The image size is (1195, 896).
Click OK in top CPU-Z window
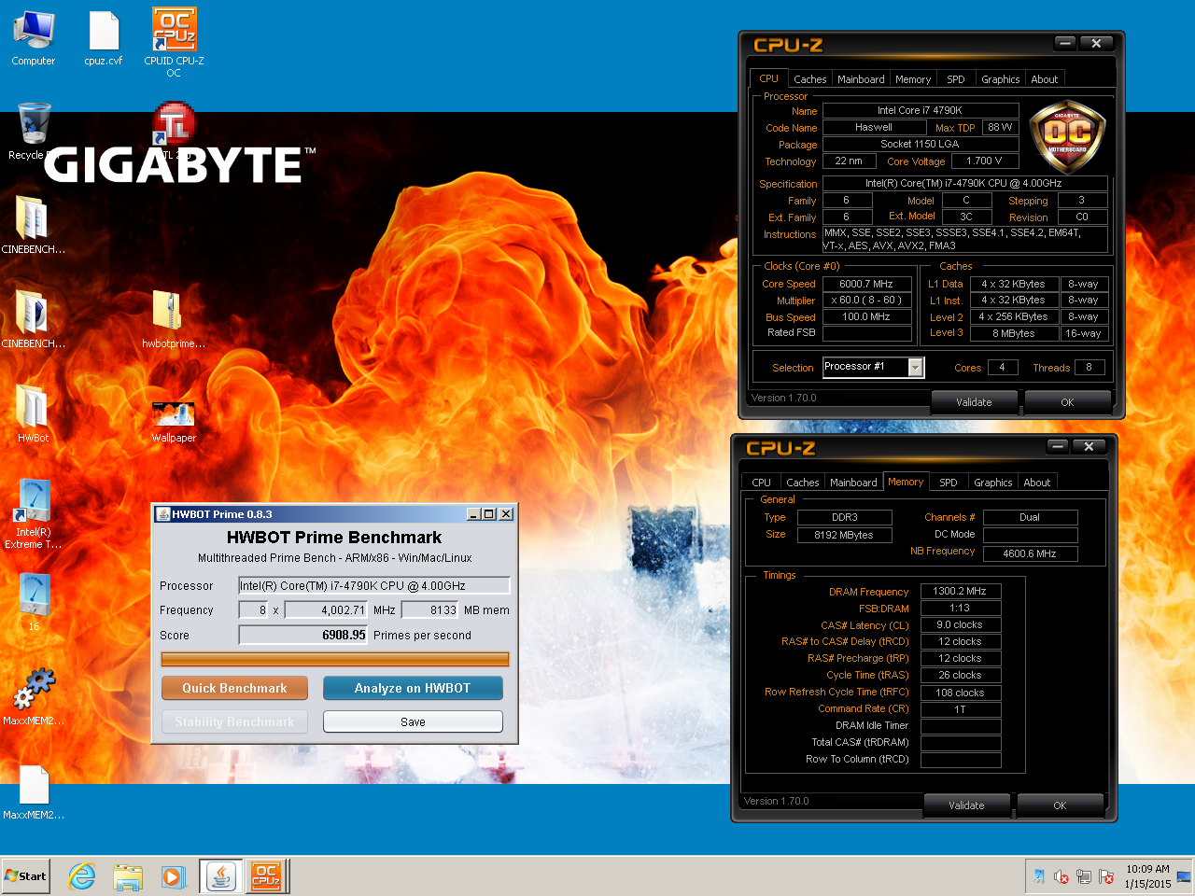1068,402
